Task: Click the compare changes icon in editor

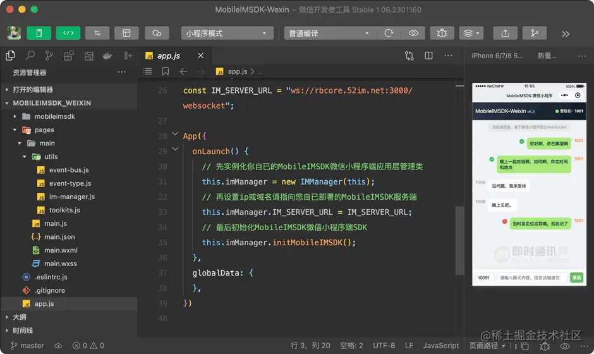Action: [409, 56]
